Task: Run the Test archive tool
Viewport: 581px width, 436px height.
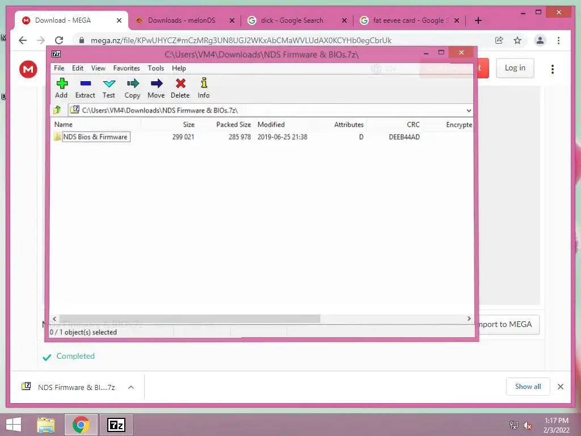Action: (x=109, y=88)
